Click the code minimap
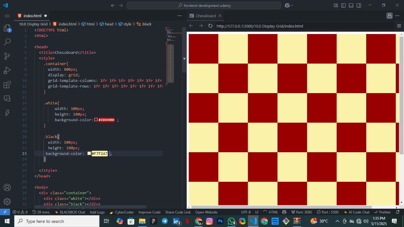 tap(173, 55)
